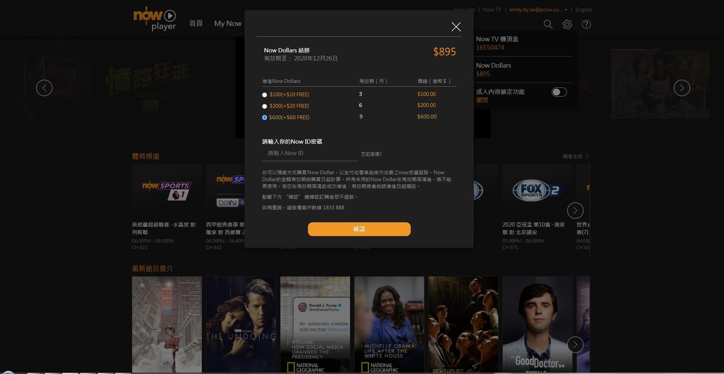Go to next hero banner slide
This screenshot has width=724, height=374.
pyautogui.click(x=682, y=88)
